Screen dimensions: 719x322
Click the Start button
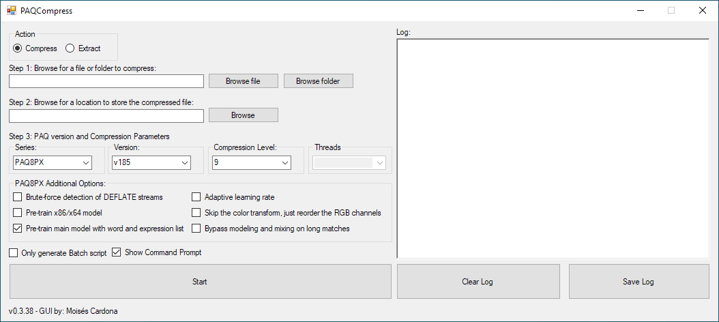(200, 281)
